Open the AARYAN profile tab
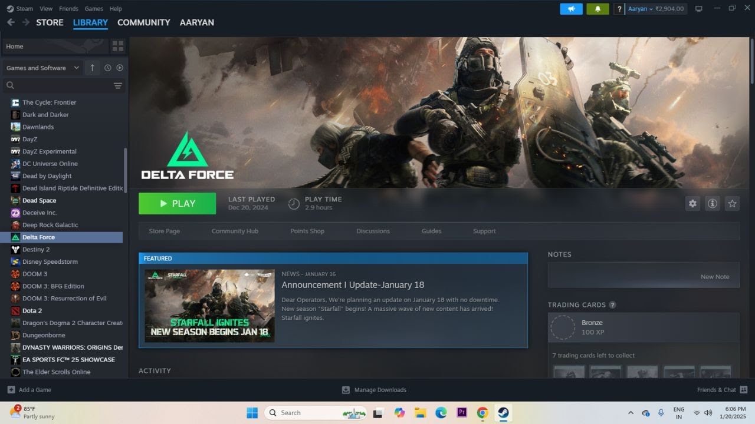Image resolution: width=755 pixels, height=424 pixels. pos(197,22)
